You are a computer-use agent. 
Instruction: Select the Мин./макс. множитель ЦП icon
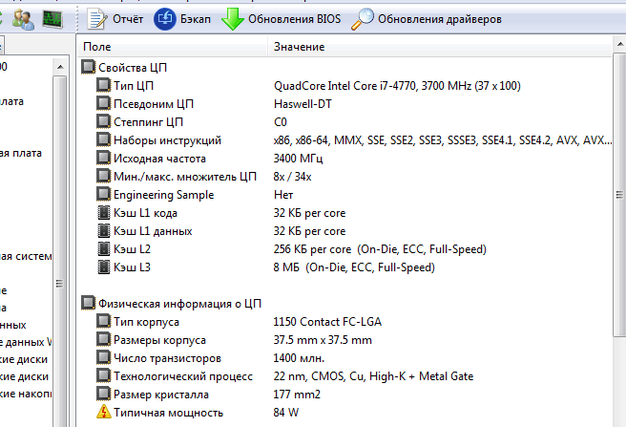(x=103, y=177)
